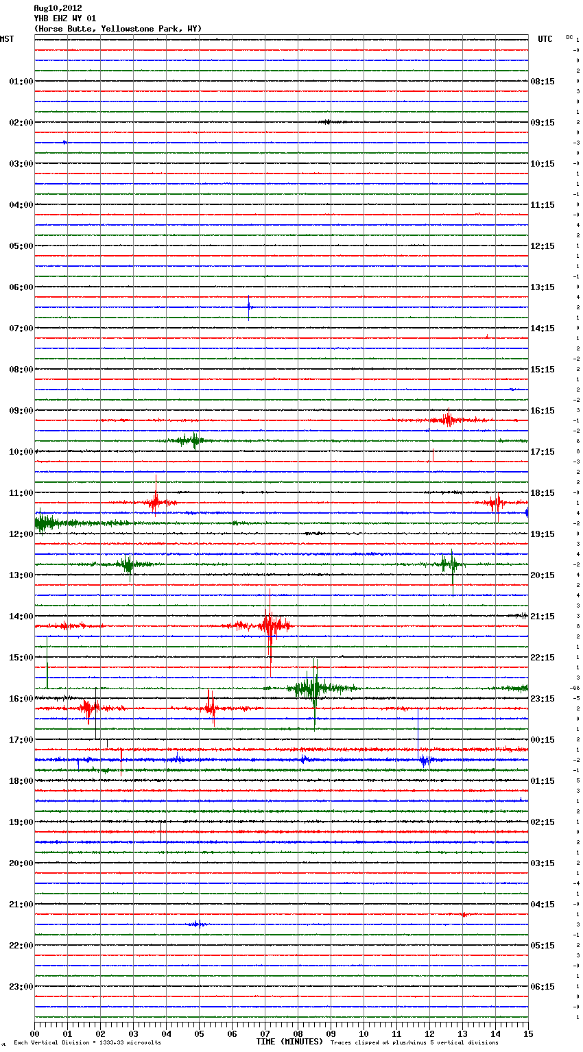The height and width of the screenshot is (1052, 583).
Task: Select the YHB EHZ WY 01 station label
Action: (x=64, y=19)
